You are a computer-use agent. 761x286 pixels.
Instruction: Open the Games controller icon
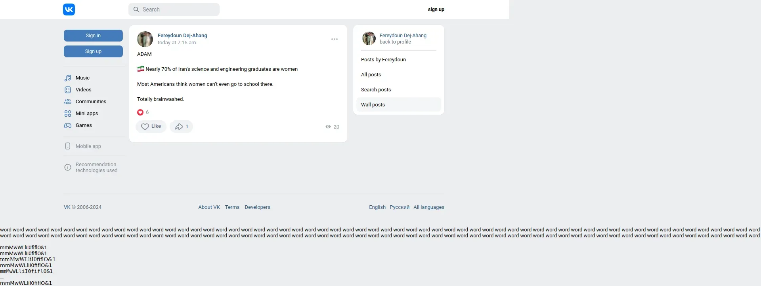68,125
